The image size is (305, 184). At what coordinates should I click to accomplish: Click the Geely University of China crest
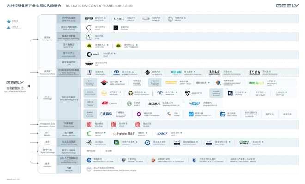click(89, 160)
